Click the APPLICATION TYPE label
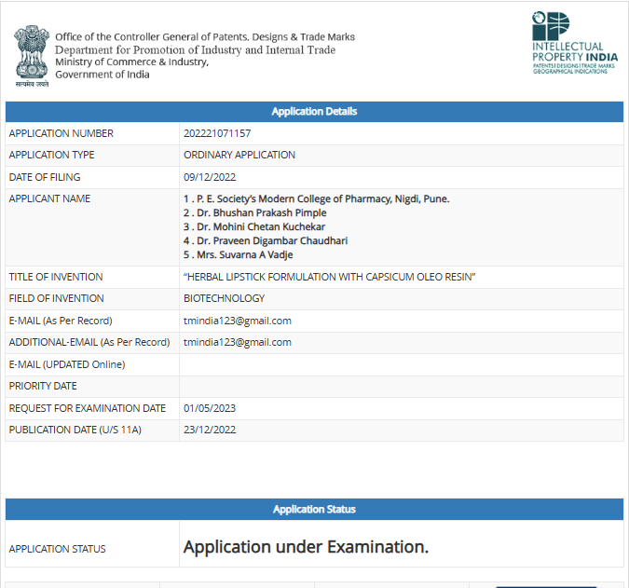This screenshot has width=629, height=588. tap(51, 155)
